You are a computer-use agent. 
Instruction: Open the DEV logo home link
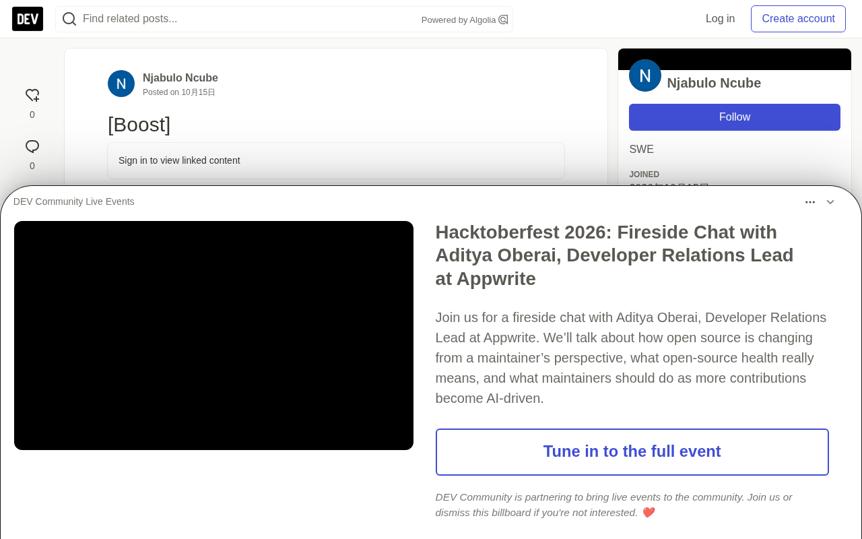click(x=28, y=19)
